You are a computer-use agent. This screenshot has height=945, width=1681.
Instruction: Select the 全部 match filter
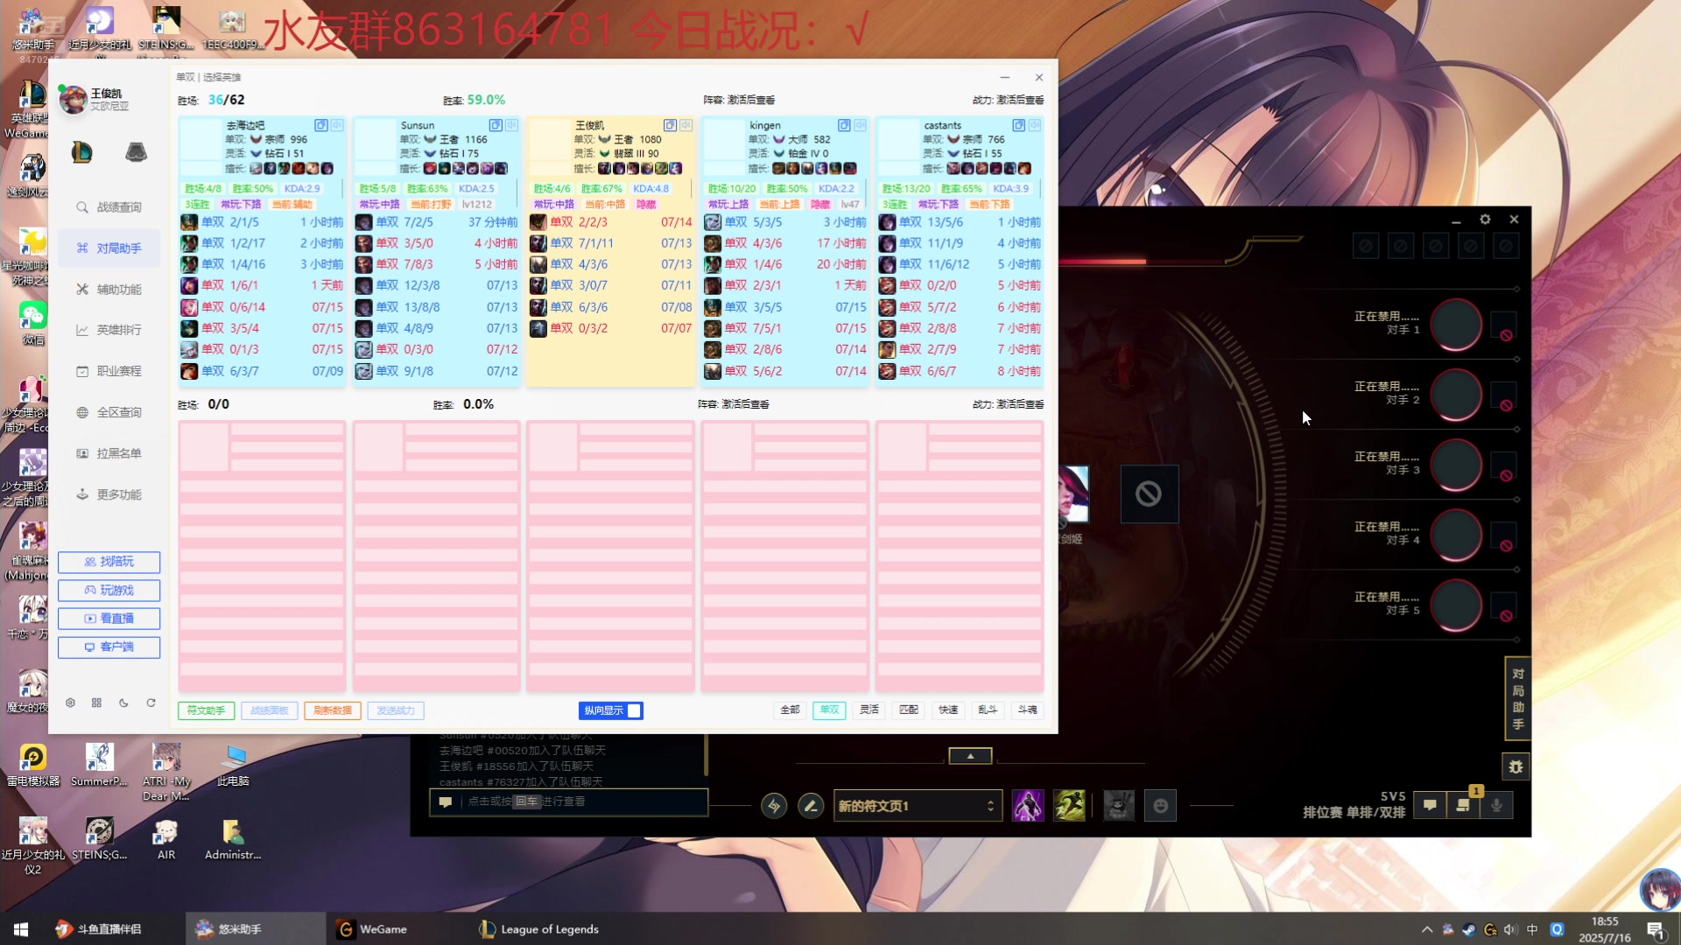(790, 710)
